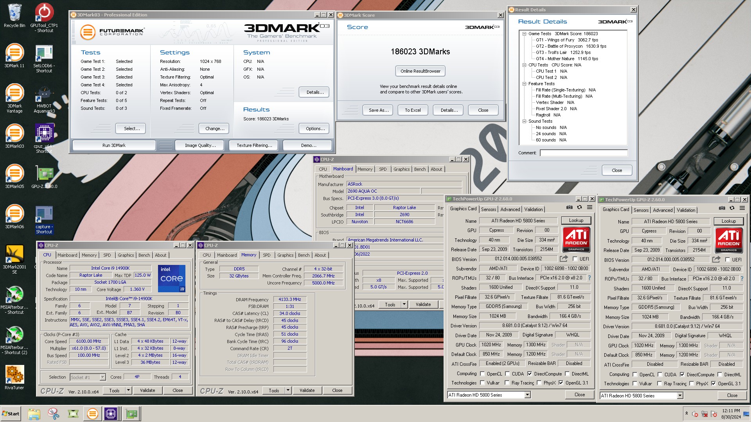This screenshot has height=422, width=751.
Task: Click the Bus Interface help icon in right GPU-Z
Action: (x=742, y=279)
